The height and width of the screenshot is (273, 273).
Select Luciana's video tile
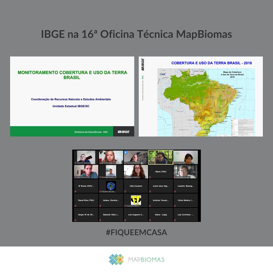click(x=186, y=157)
